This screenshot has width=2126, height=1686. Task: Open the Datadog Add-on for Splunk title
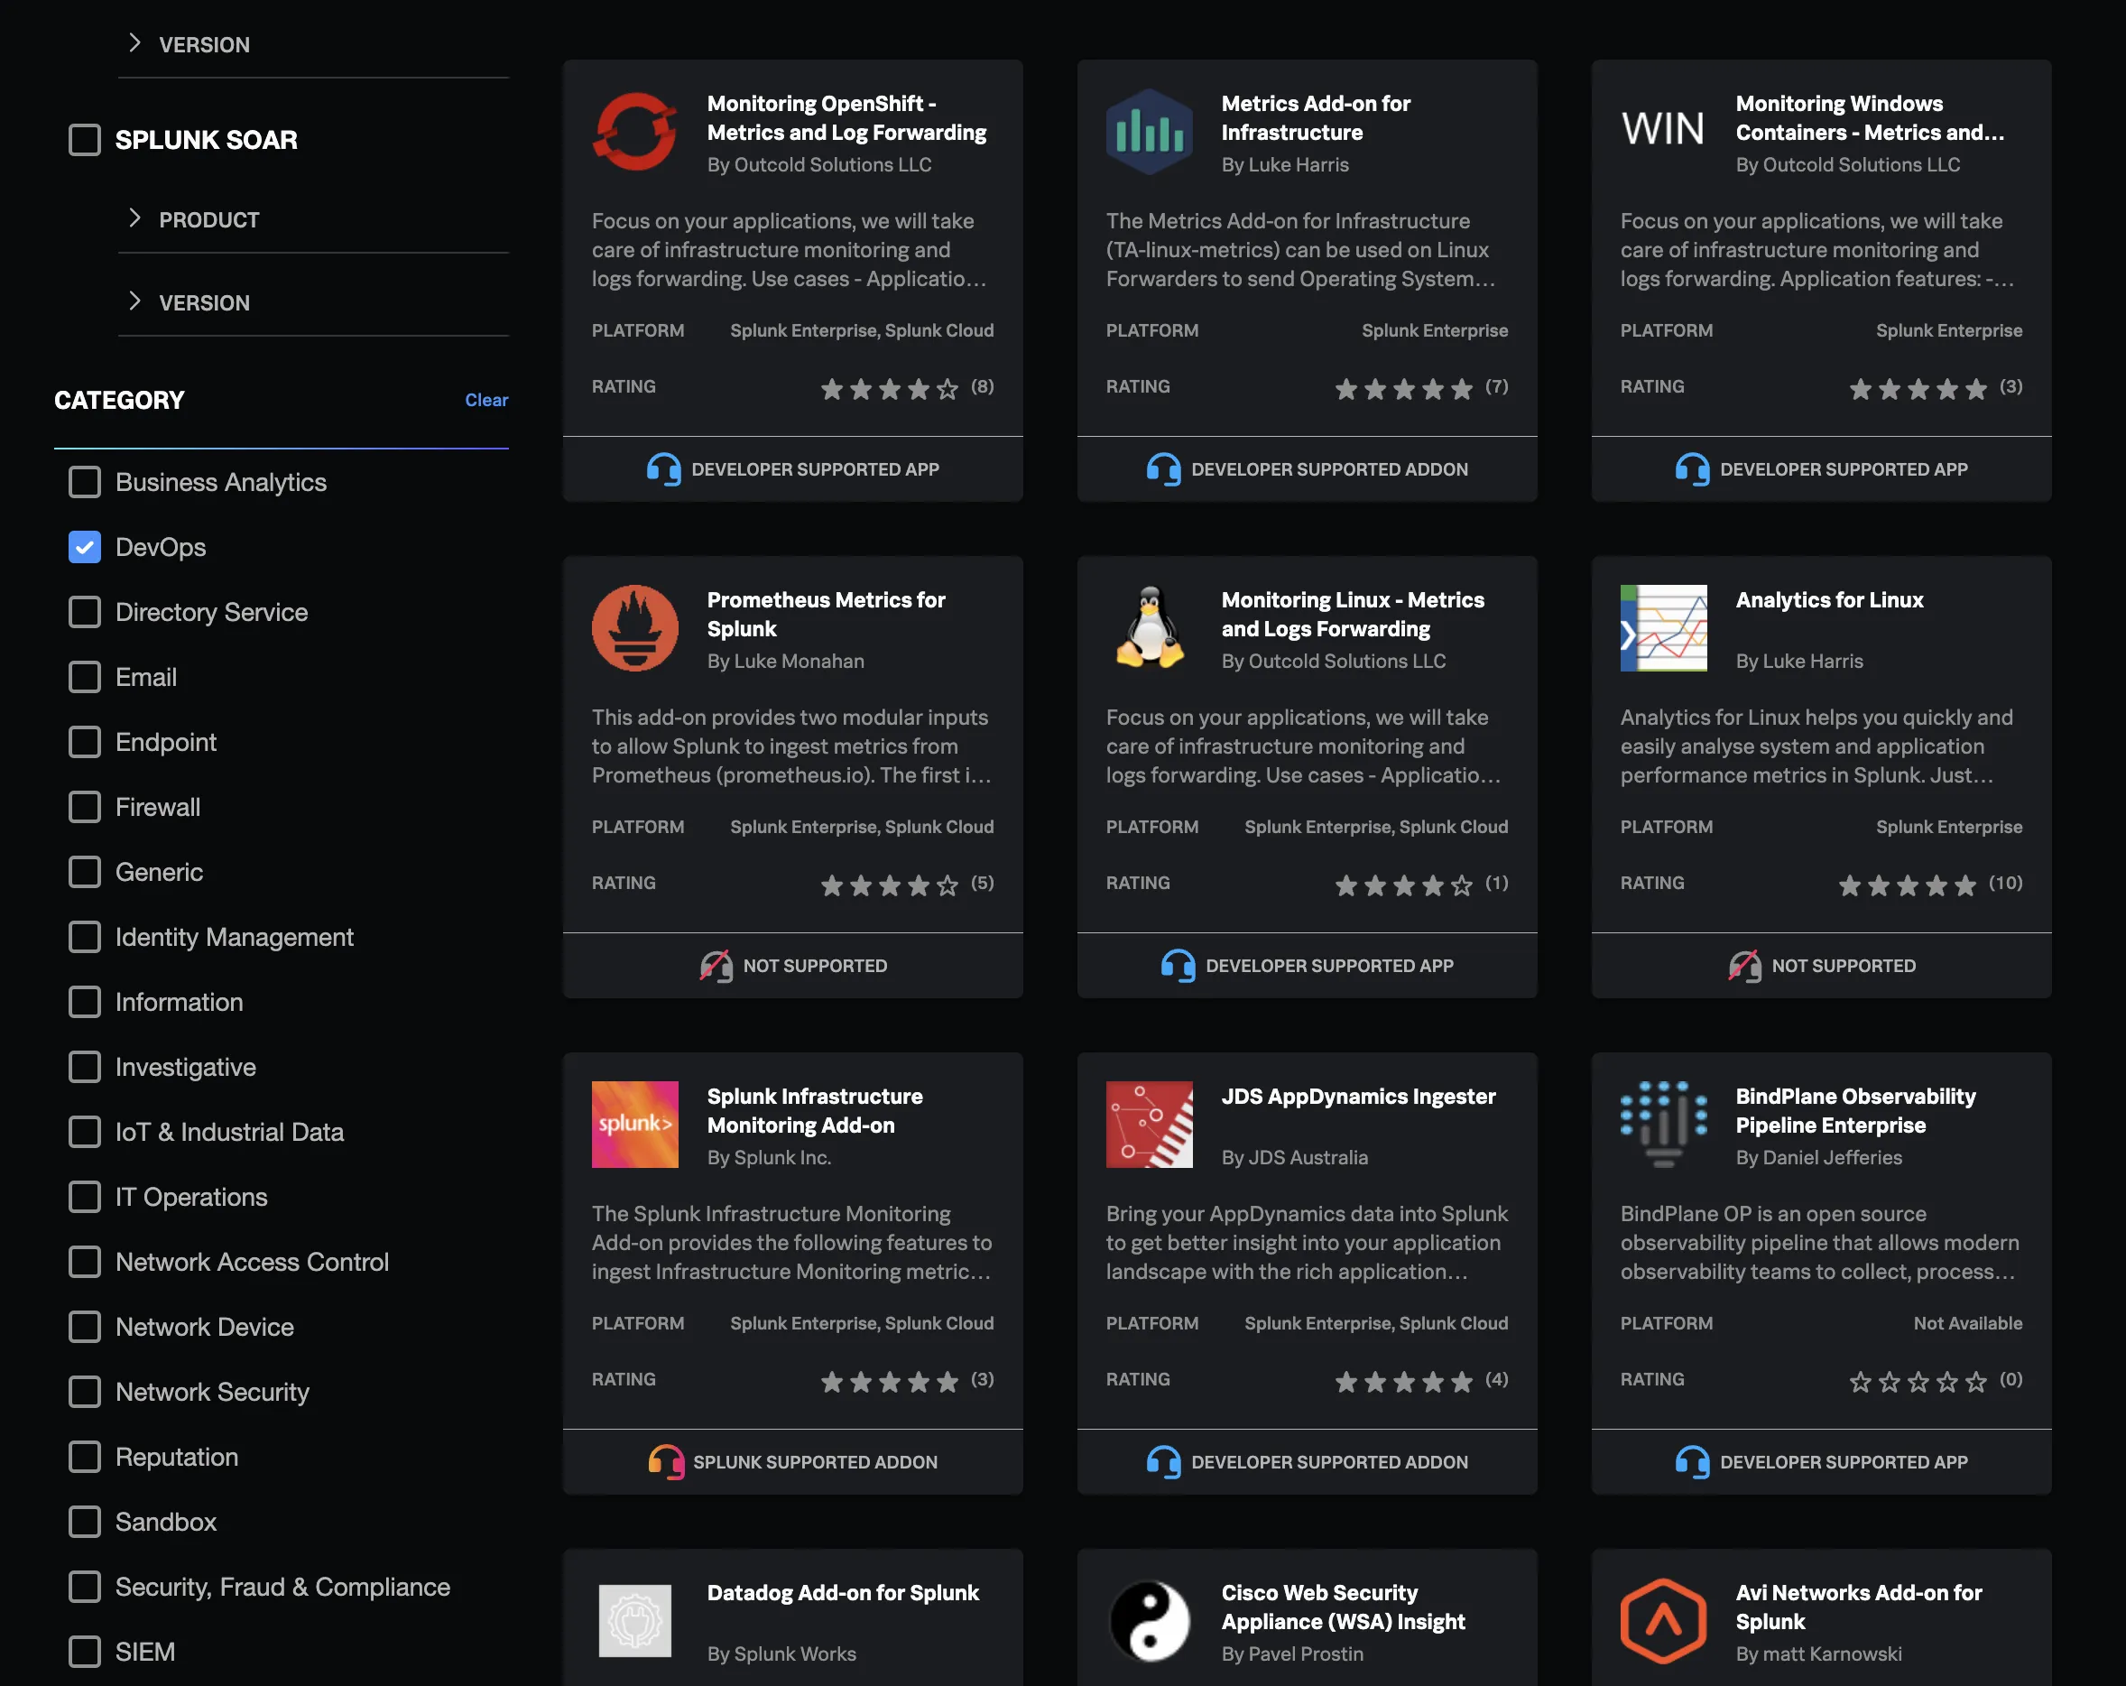842,1592
